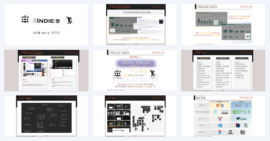Image resolution: width=270 pixels, height=141 pixels.
Task: Click the GitHub logo icon
Action: [x=230, y=132]
